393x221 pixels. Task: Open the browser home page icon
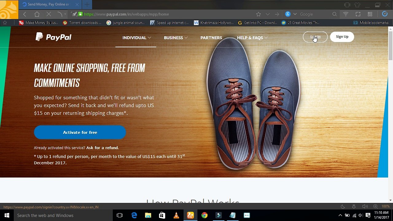click(x=37, y=14)
